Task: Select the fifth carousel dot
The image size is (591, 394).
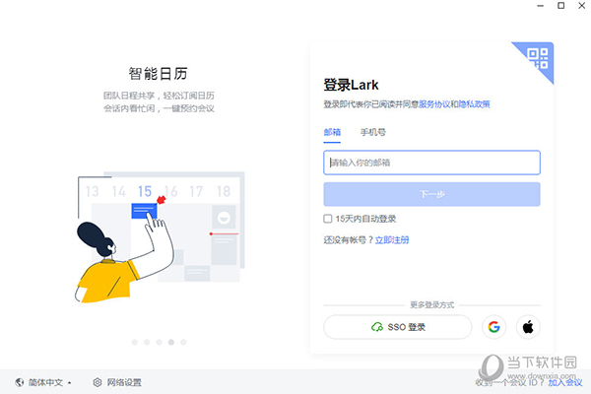Action: pyautogui.click(x=183, y=342)
